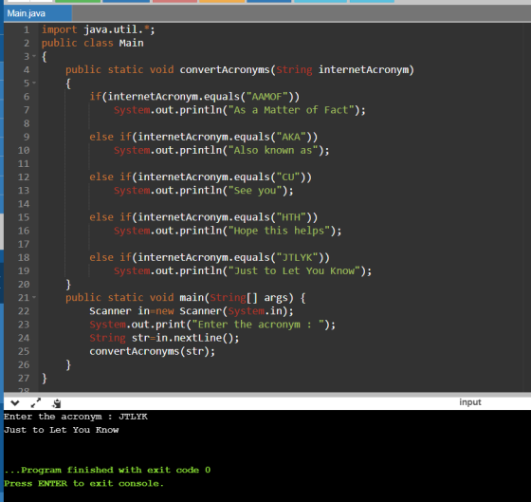Collapse the convertAcronyms method fold at line 5
The height and width of the screenshot is (502, 531).
coord(34,83)
